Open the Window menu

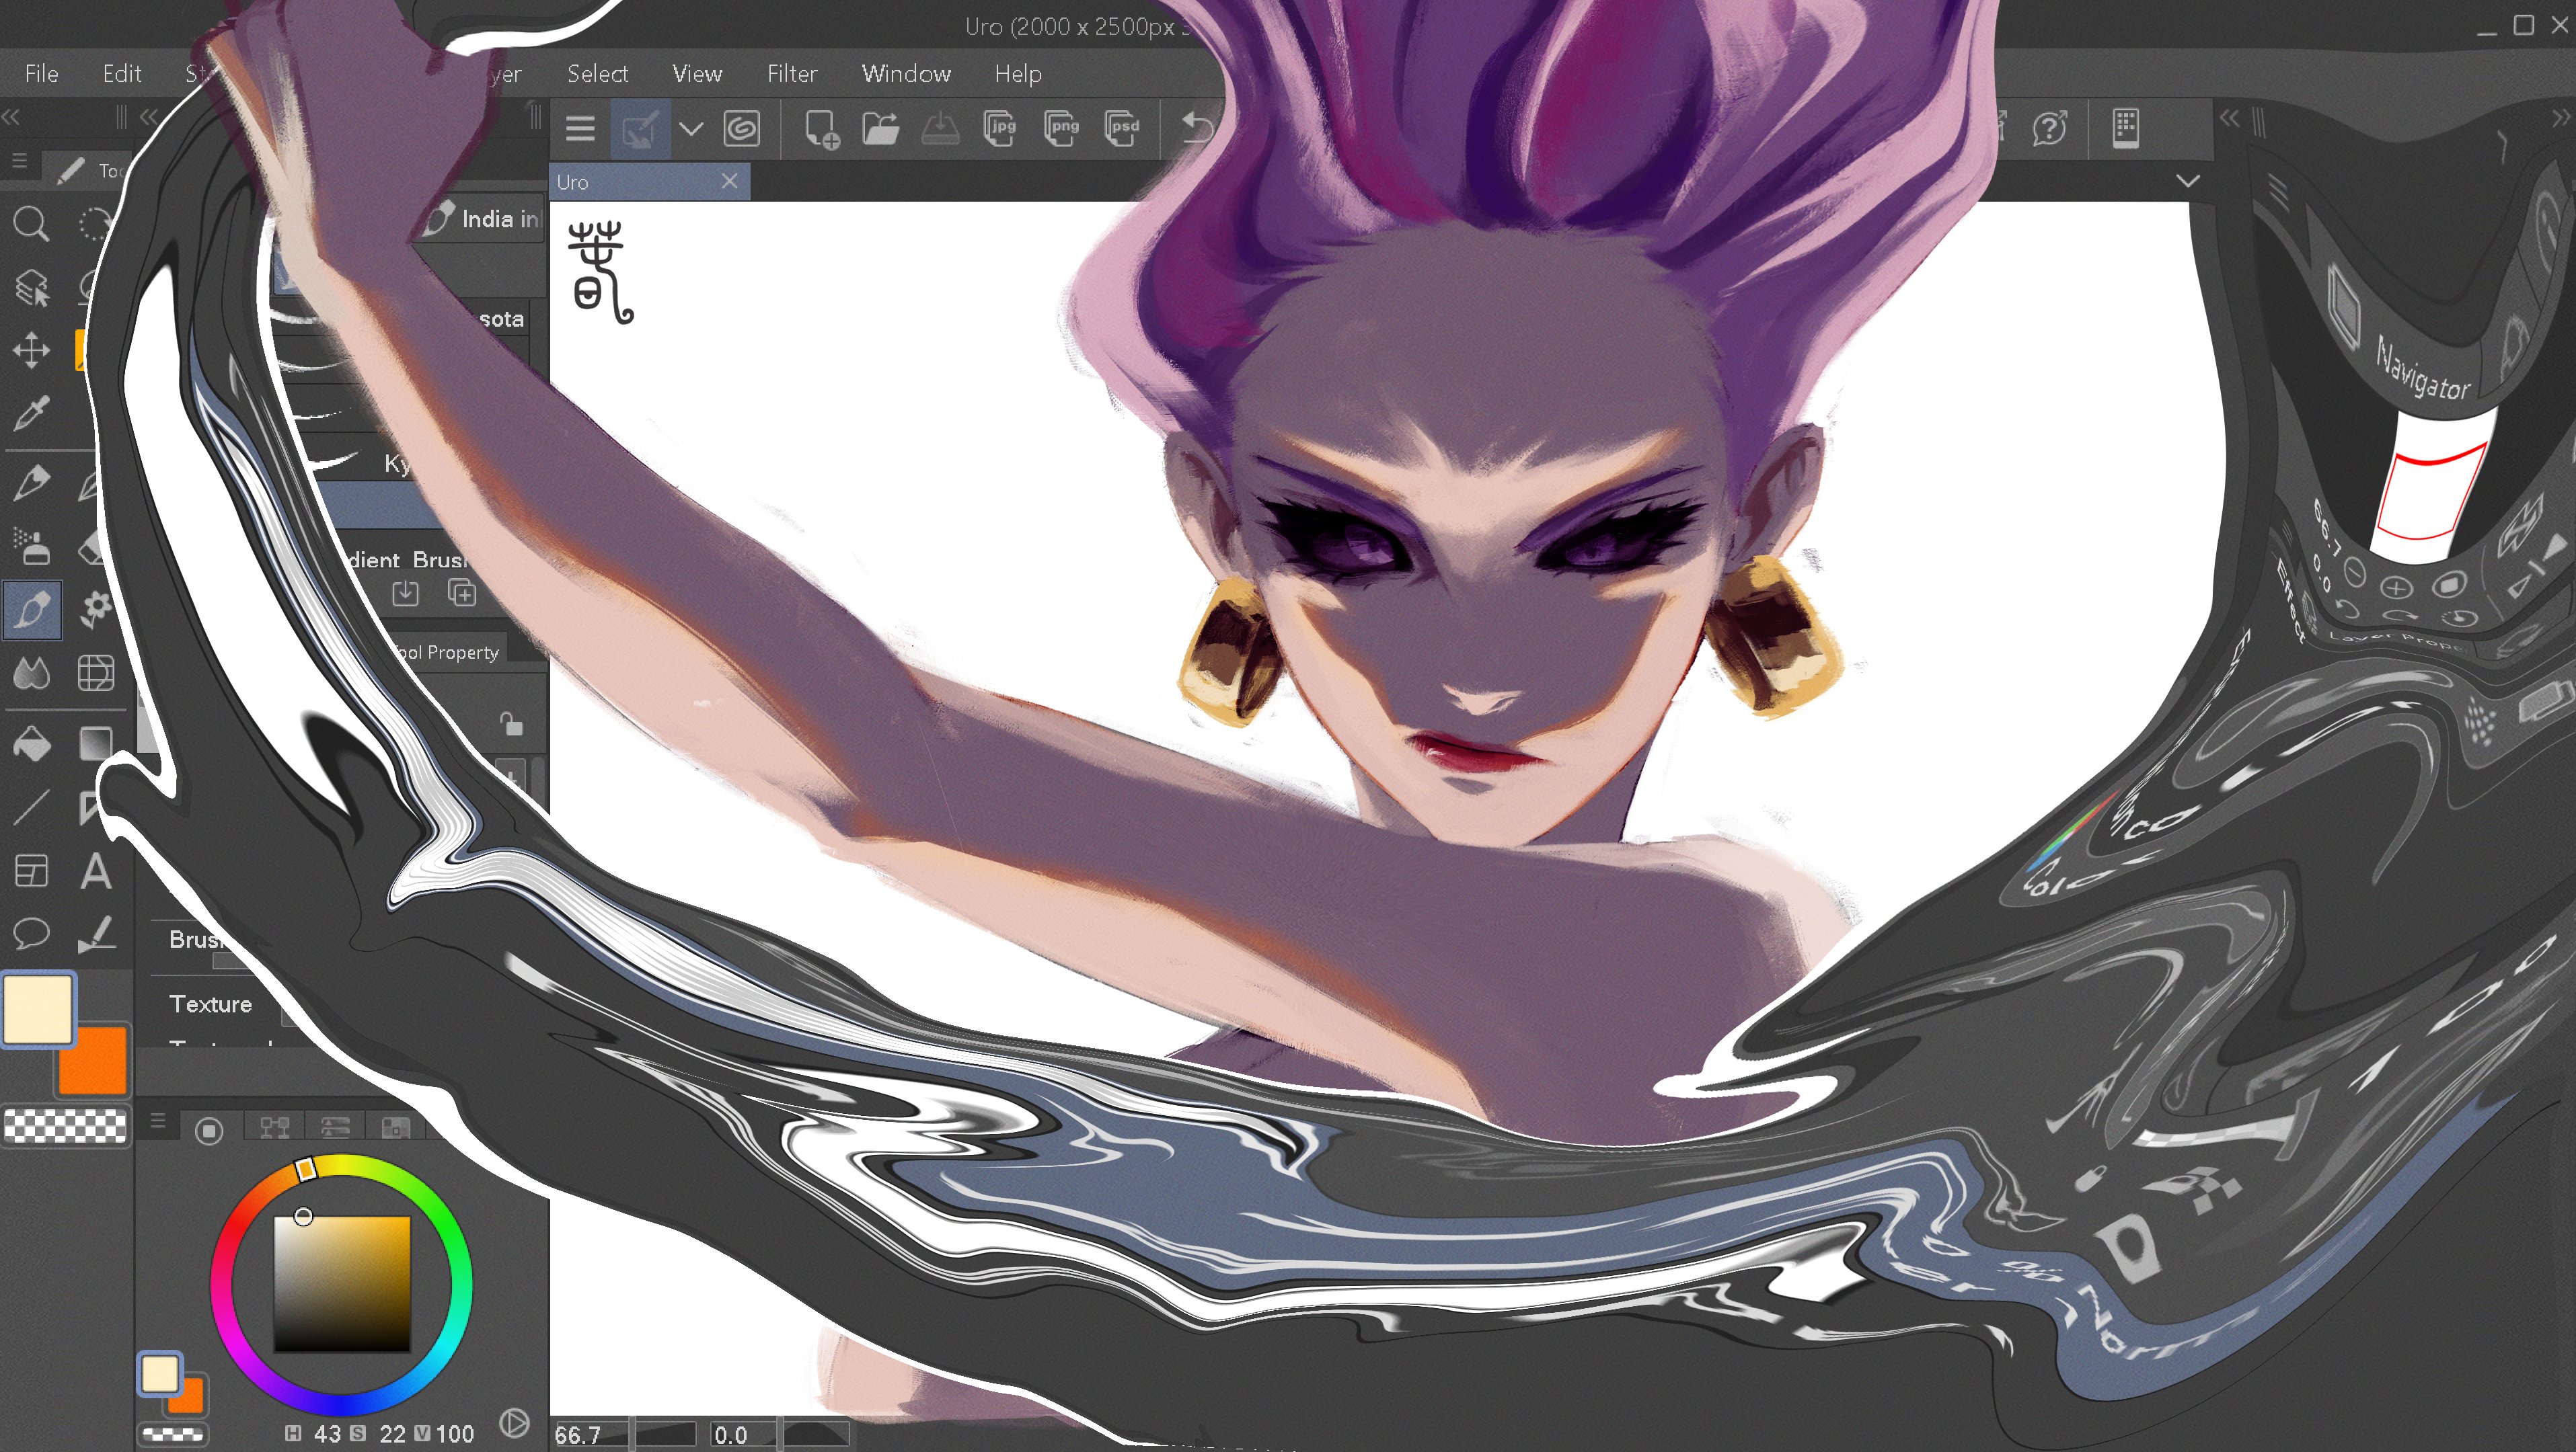point(905,74)
